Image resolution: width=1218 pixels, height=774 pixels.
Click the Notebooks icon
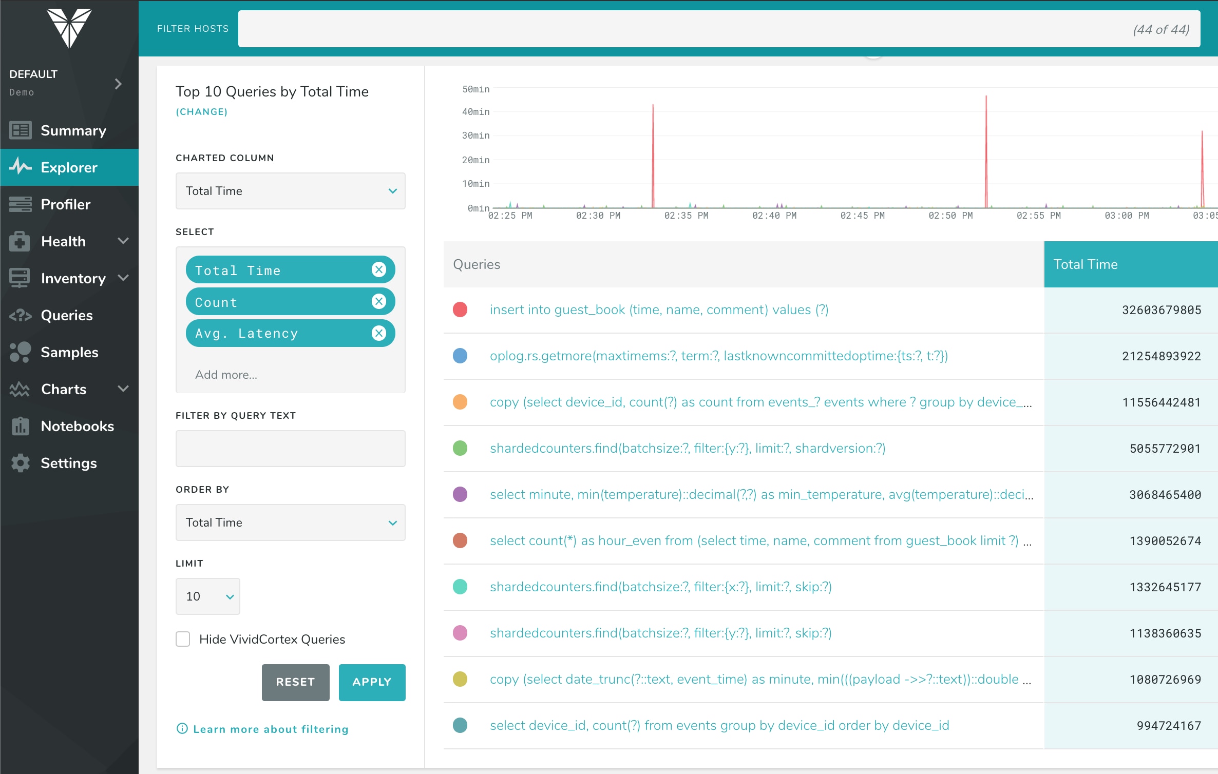click(x=21, y=426)
